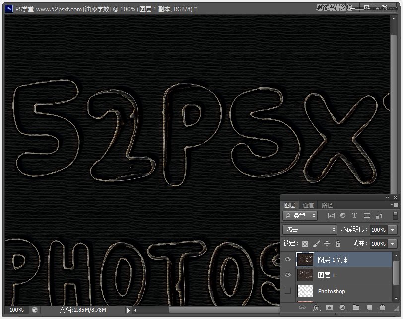403x319 pixels.
Task: Click the opacity 100% value field
Action: pyautogui.click(x=378, y=230)
